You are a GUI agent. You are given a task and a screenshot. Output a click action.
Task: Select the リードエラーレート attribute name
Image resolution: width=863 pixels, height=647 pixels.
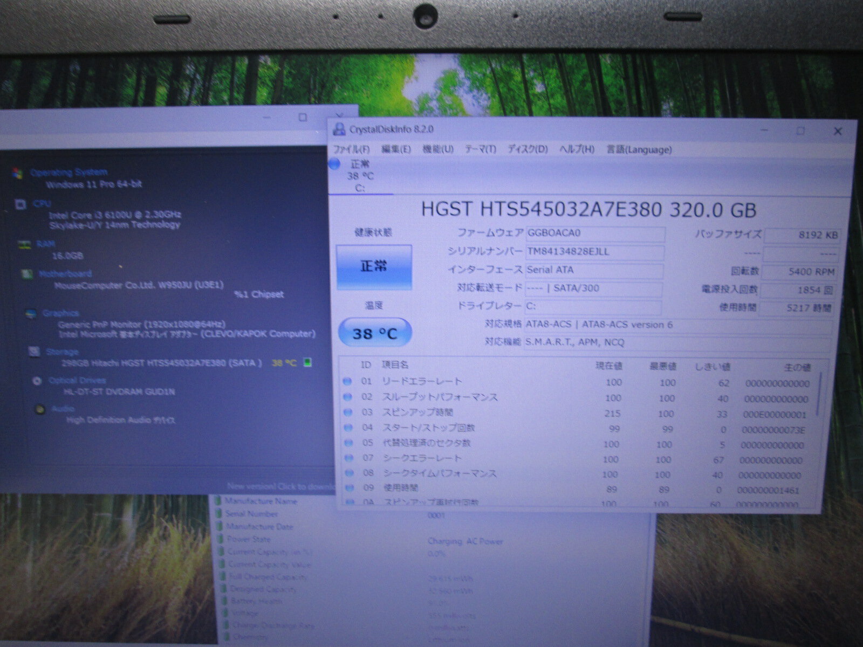(422, 382)
